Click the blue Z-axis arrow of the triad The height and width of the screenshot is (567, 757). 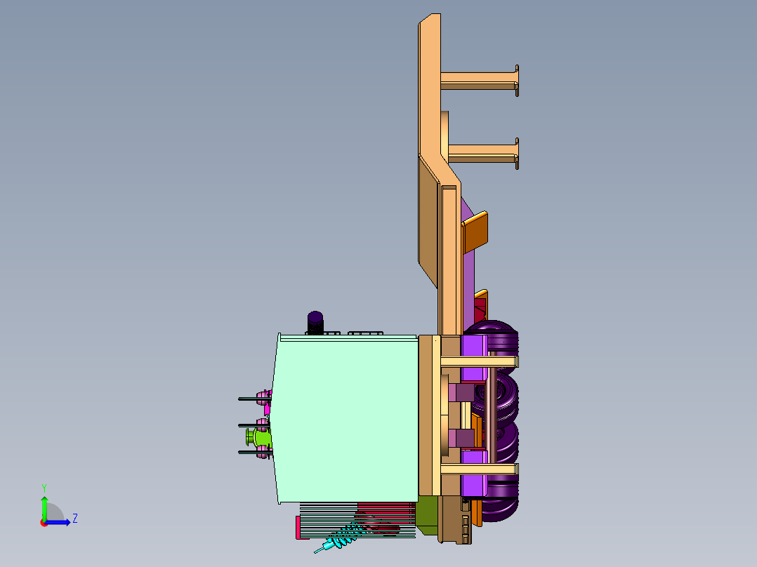pyautogui.click(x=58, y=522)
